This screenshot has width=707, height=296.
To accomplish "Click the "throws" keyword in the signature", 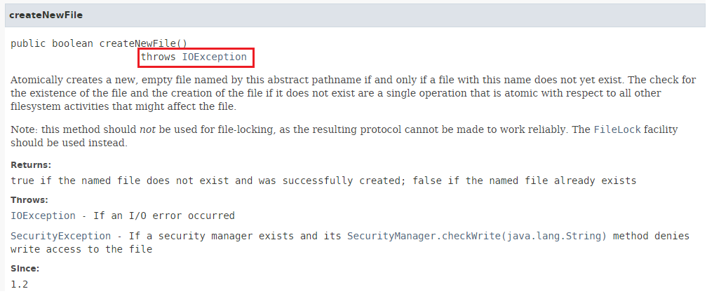I will click(x=159, y=57).
